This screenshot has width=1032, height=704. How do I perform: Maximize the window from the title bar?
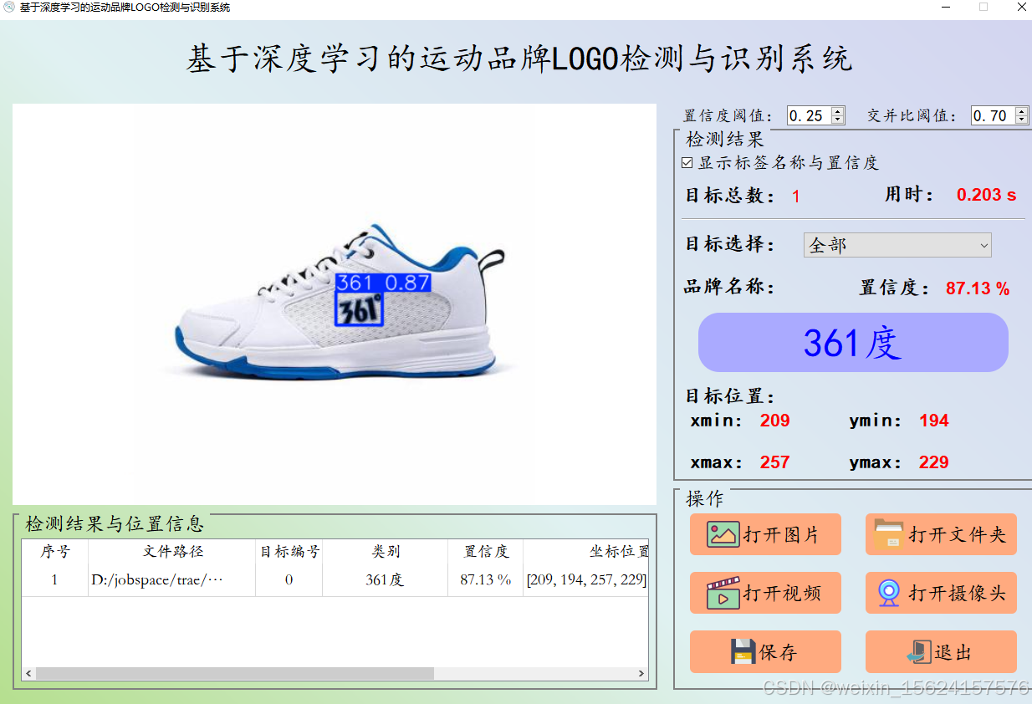[983, 7]
